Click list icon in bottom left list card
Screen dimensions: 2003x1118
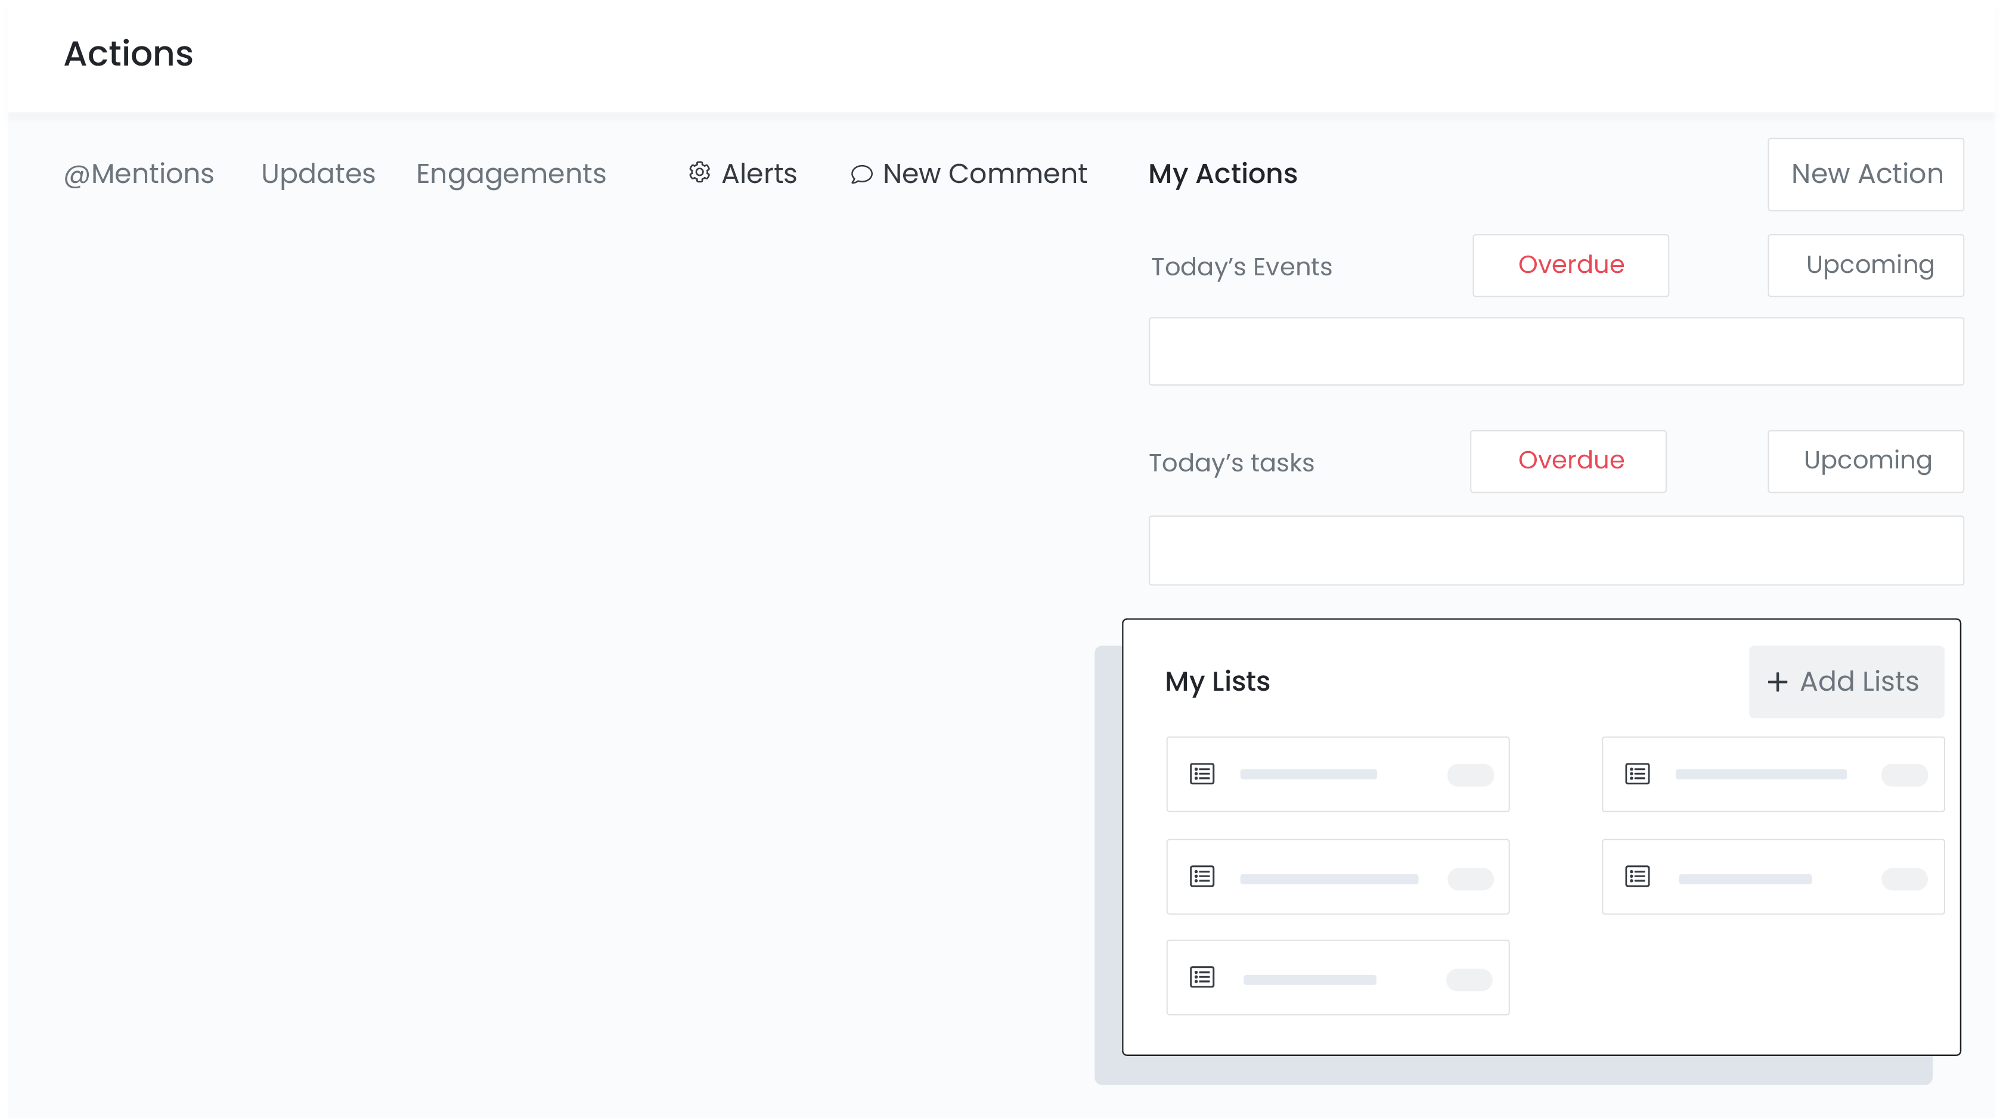1201,977
